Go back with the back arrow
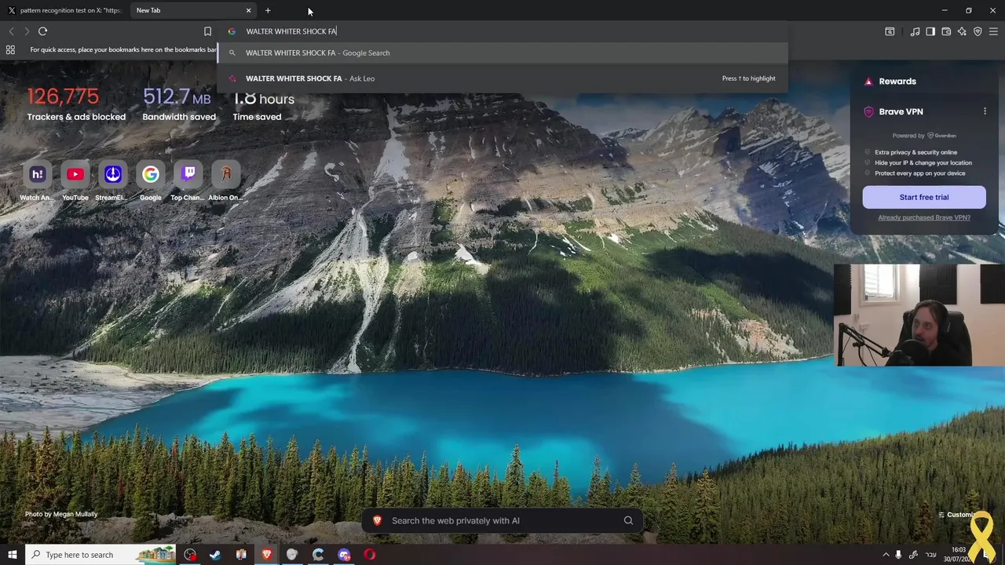The width and height of the screenshot is (1005, 565). [x=11, y=31]
